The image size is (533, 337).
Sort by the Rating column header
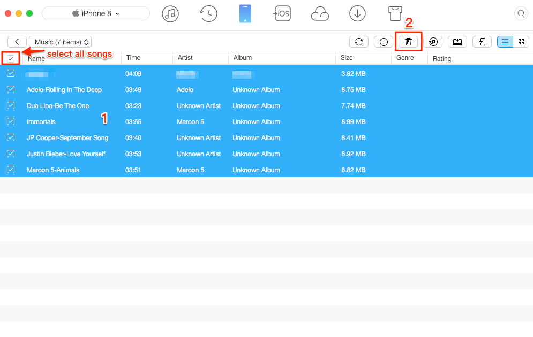[x=442, y=59]
